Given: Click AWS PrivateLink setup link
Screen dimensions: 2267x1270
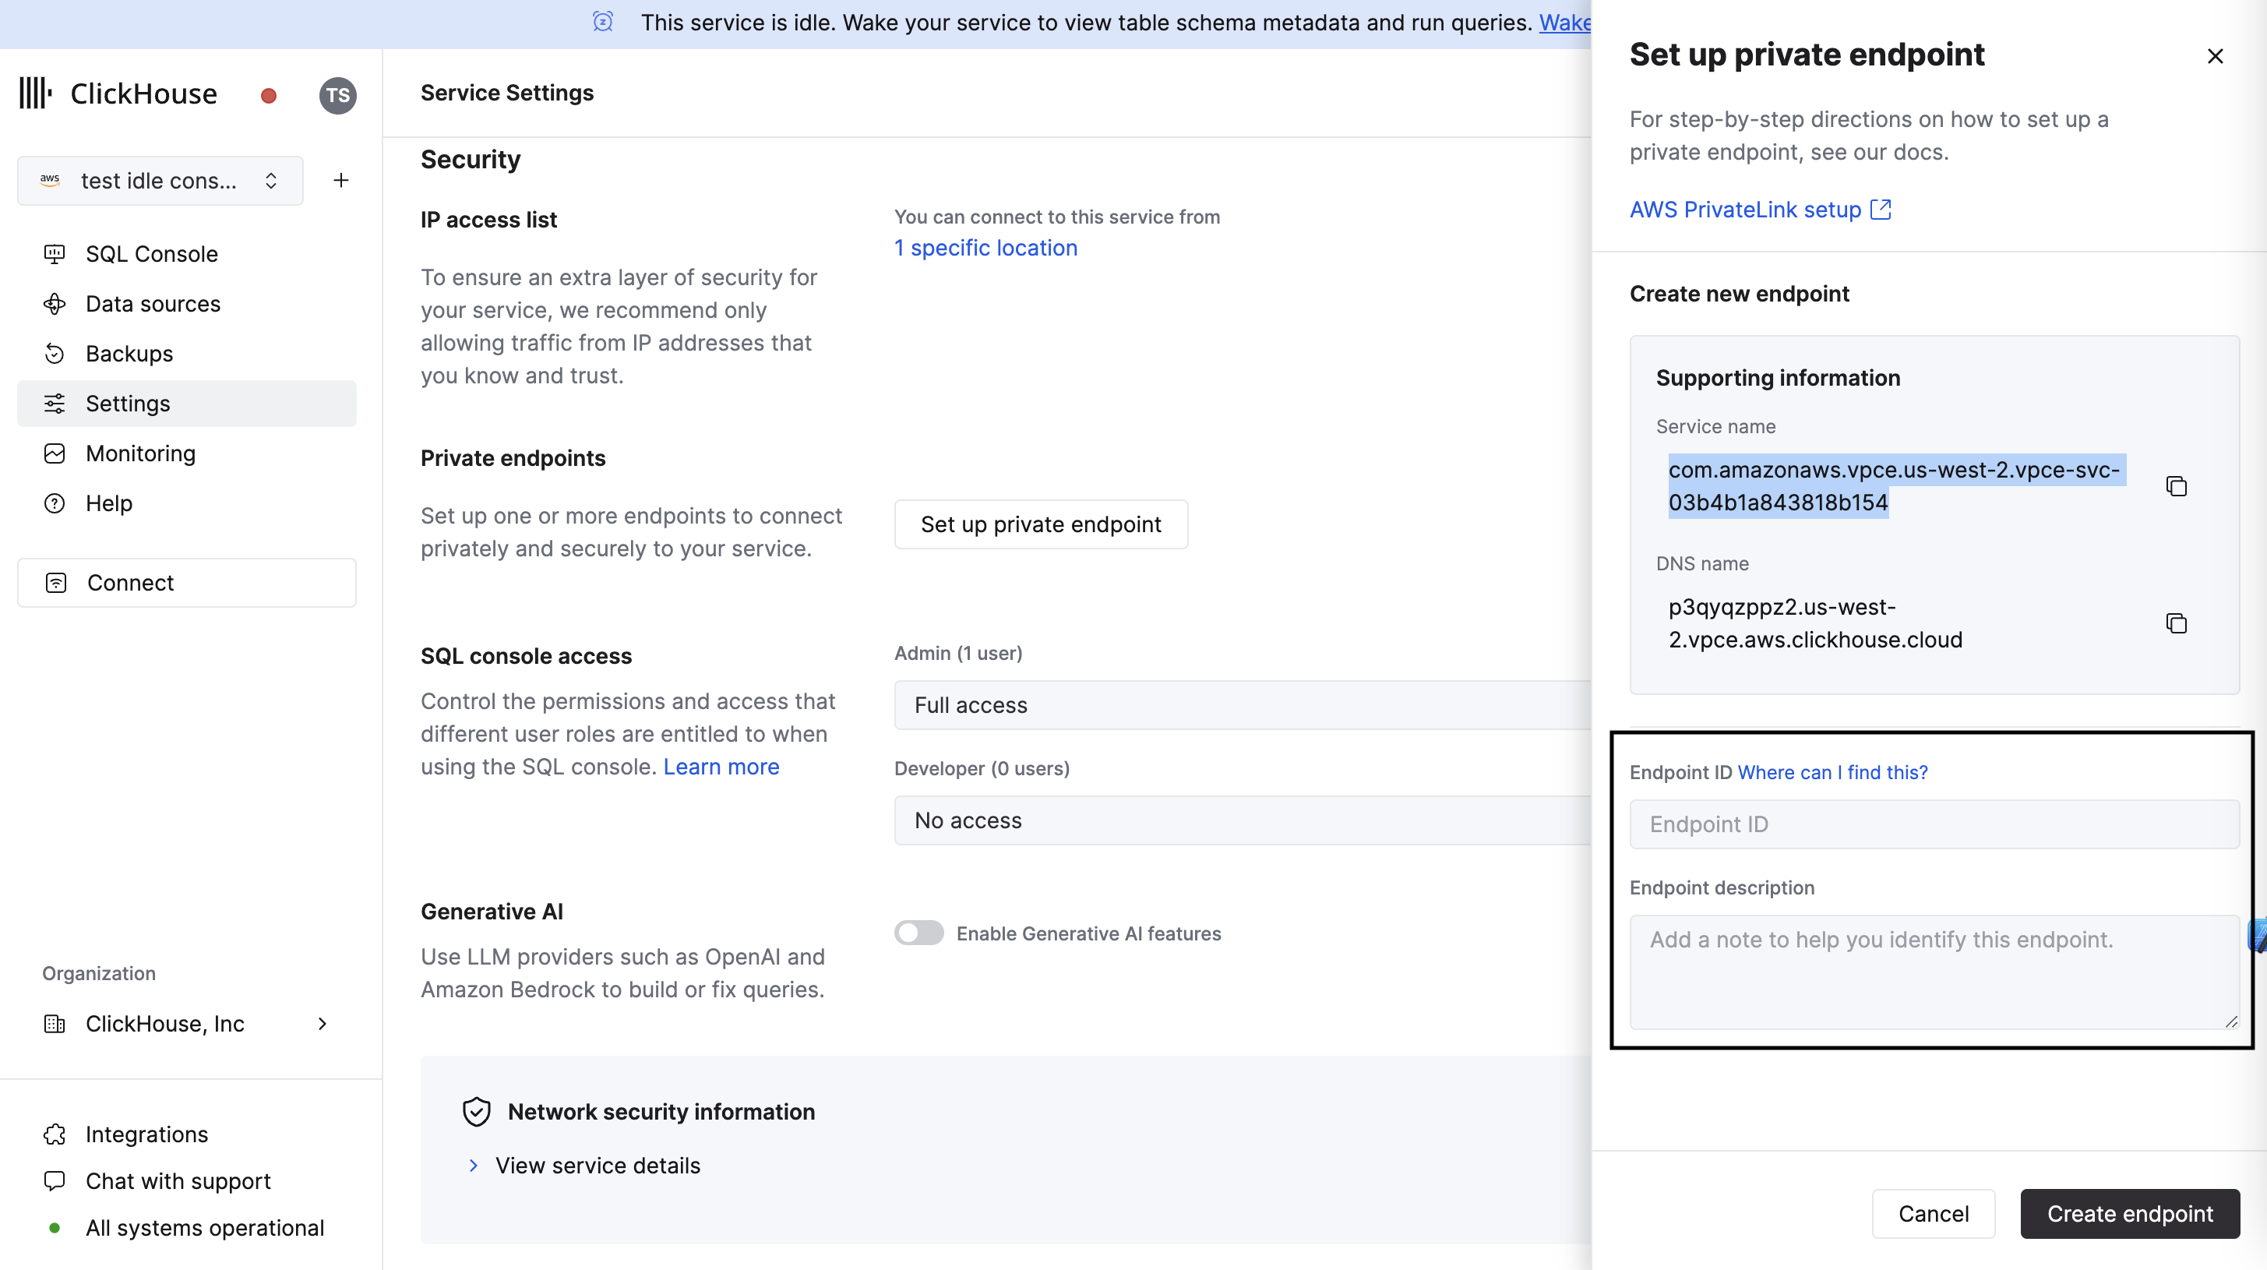Looking at the screenshot, I should 1761,207.
